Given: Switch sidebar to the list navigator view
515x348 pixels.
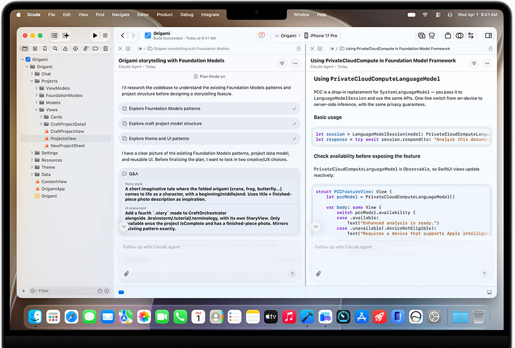Looking at the screenshot, I should 55,36.
